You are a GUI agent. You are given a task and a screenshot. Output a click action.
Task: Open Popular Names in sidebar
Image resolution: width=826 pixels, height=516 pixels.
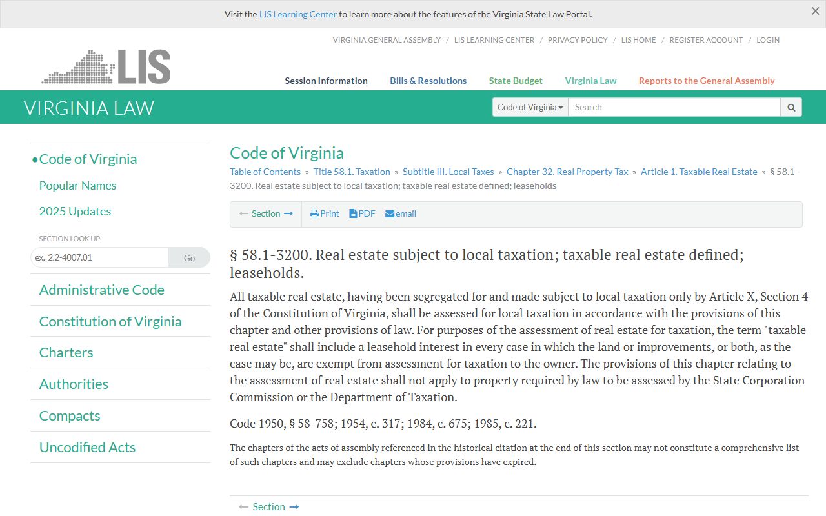(x=77, y=186)
